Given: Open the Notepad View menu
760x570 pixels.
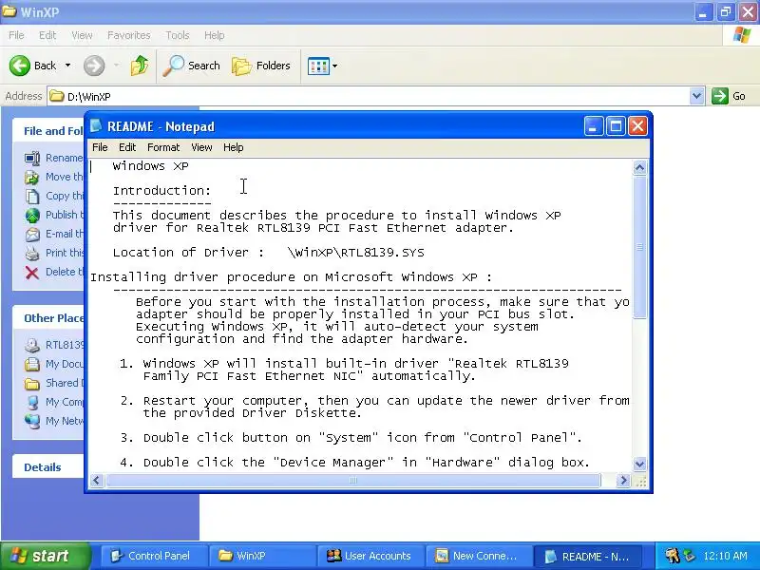Looking at the screenshot, I should tap(201, 147).
